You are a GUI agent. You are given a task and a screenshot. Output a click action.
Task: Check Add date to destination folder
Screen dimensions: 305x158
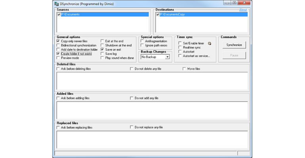(x=58, y=49)
